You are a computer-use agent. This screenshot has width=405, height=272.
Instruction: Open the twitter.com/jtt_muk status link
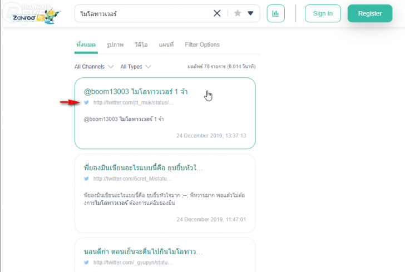pyautogui.click(x=134, y=102)
